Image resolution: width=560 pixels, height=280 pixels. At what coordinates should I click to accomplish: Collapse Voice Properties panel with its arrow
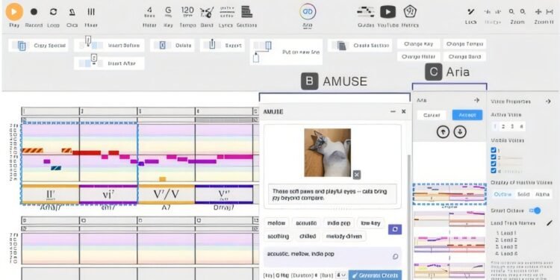click(x=548, y=102)
